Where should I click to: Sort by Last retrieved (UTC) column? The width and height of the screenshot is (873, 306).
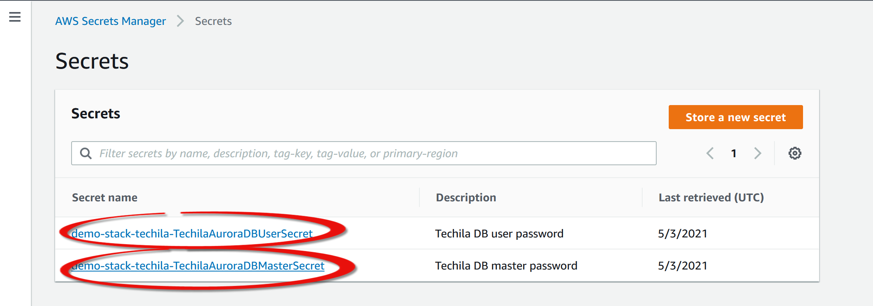711,197
